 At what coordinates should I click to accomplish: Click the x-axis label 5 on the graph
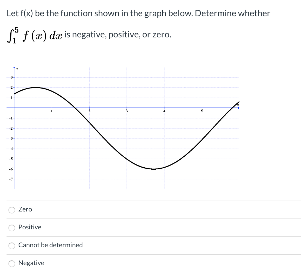tap(202, 111)
